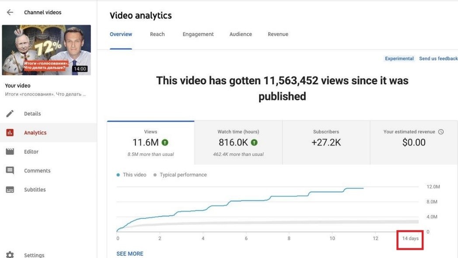Viewport: 458px width, 258px height.
Task: Click the SEE MORE link
Action: (x=130, y=254)
